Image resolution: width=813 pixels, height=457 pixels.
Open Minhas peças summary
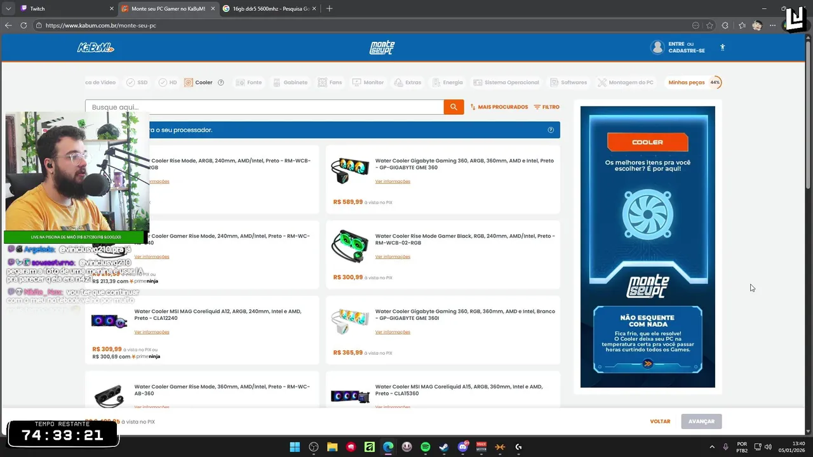687,83
